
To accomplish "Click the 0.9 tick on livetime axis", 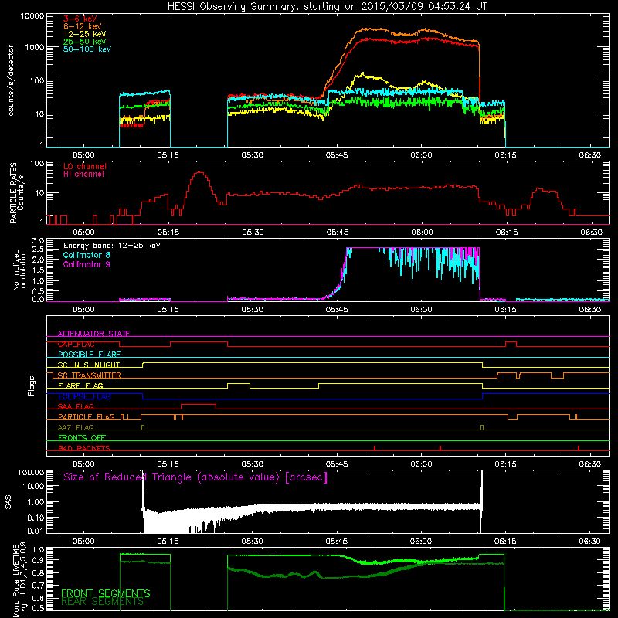I will 38,559.
